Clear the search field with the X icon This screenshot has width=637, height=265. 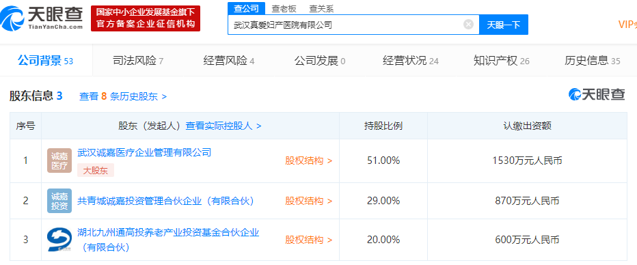pos(468,25)
